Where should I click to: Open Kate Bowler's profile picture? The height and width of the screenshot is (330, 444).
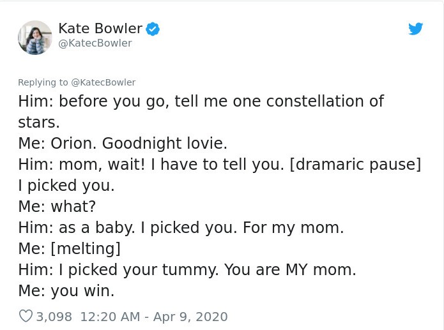click(x=34, y=37)
